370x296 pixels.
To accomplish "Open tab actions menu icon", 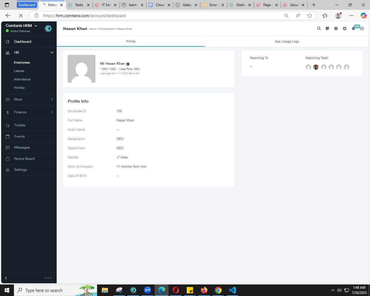I will [7, 5].
